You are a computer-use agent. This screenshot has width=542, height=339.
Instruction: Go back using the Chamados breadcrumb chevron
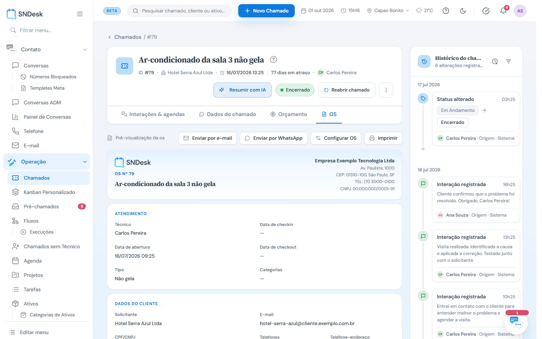coord(110,37)
